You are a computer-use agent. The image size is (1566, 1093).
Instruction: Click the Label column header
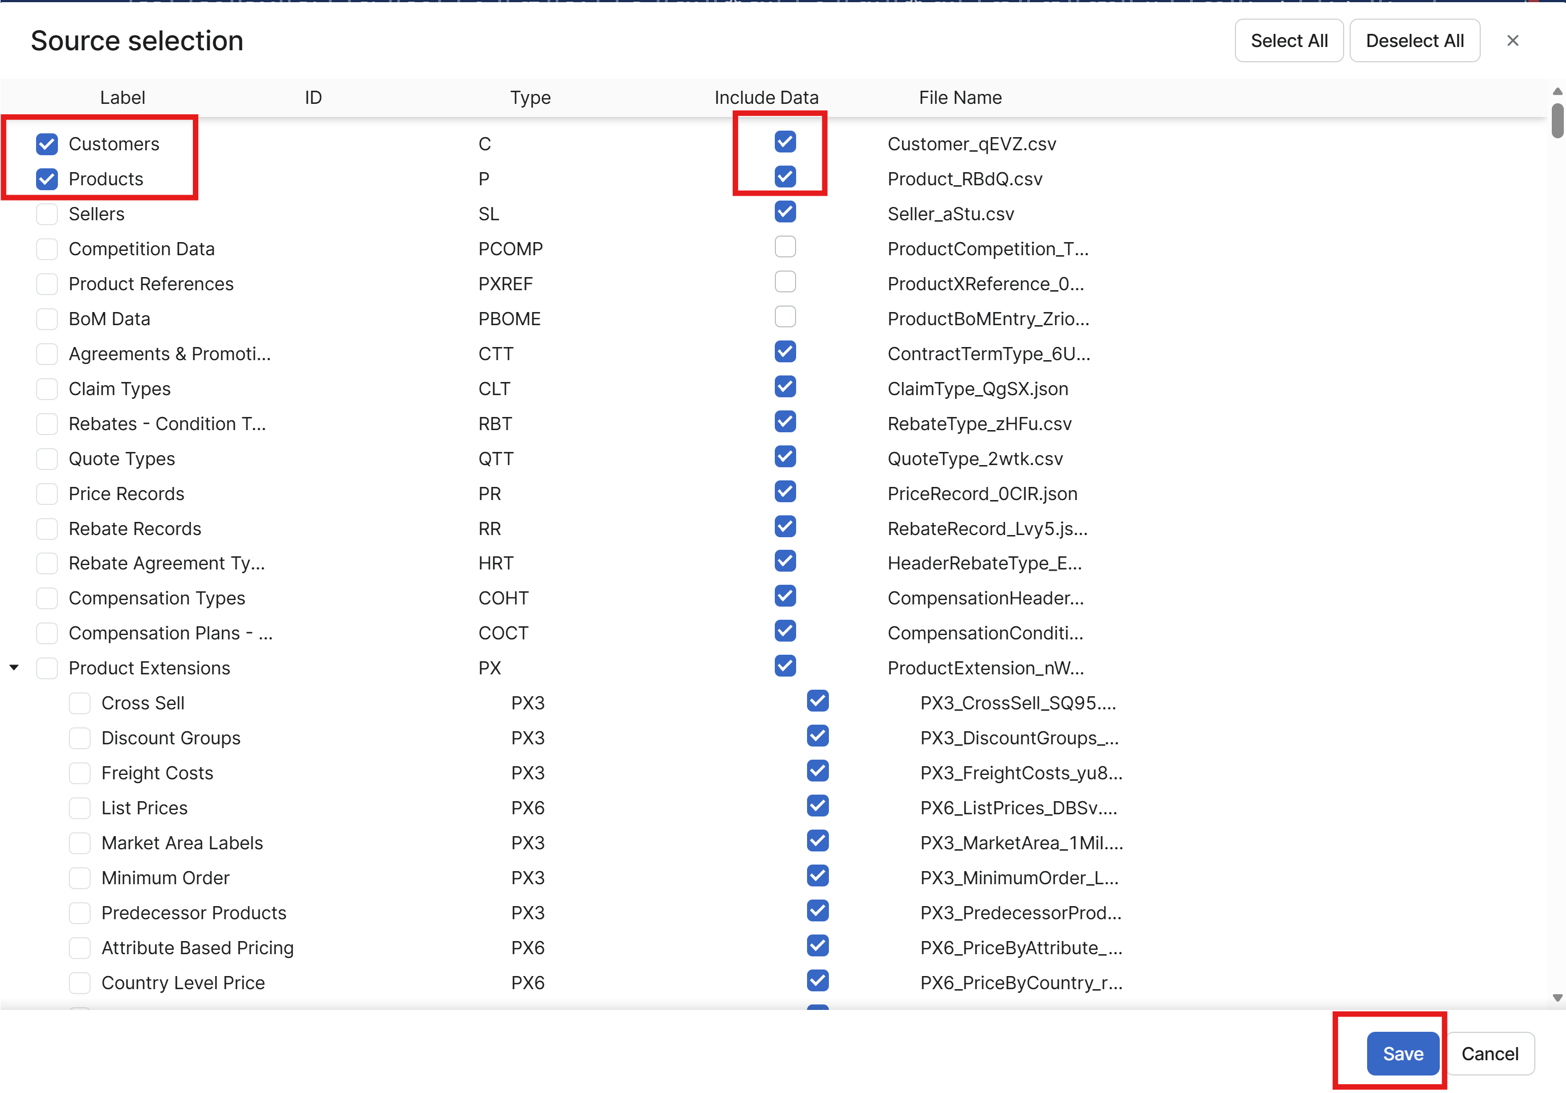(x=122, y=98)
